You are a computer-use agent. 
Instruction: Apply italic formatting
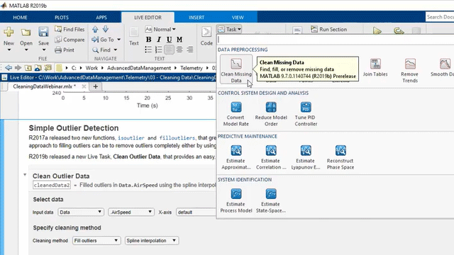(x=159, y=40)
